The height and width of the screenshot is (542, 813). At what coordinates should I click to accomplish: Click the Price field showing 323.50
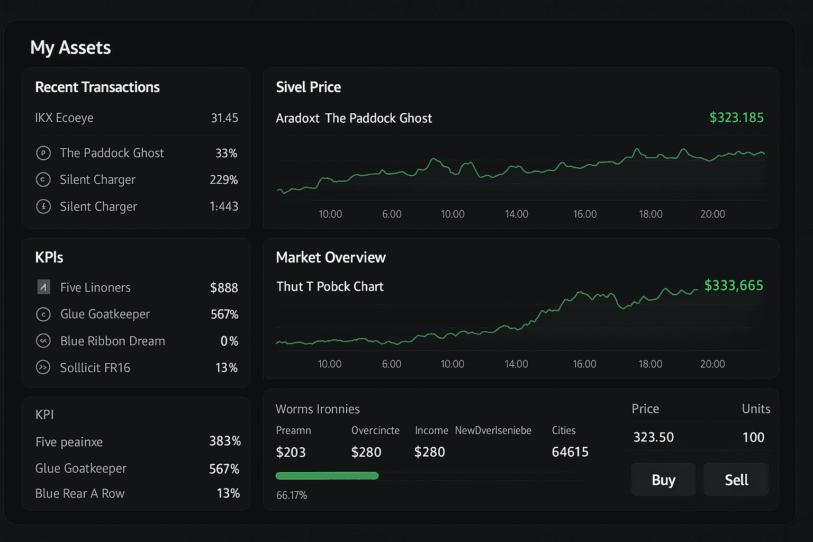pos(653,437)
